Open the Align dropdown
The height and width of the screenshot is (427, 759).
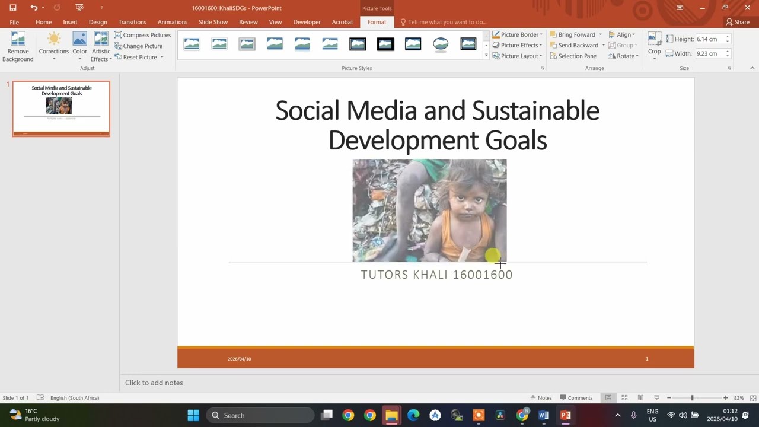tap(621, 35)
